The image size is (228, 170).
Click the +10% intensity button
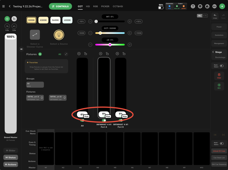pyautogui.click(x=139, y=22)
